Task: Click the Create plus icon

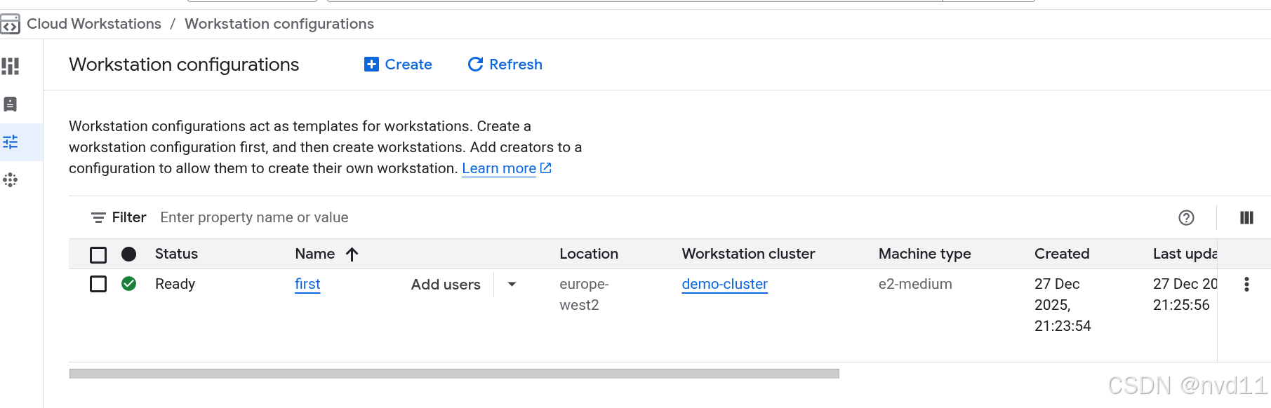Action: 371,64
